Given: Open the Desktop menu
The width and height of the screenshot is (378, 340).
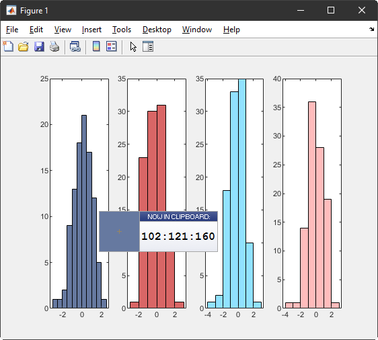Looking at the screenshot, I should [x=157, y=30].
